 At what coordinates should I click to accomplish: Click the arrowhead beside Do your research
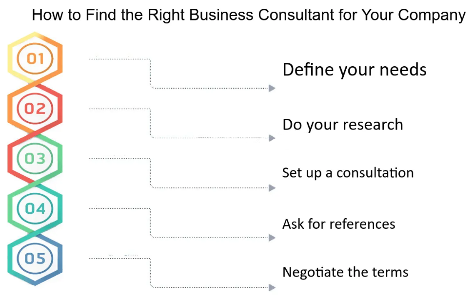pos(272,138)
